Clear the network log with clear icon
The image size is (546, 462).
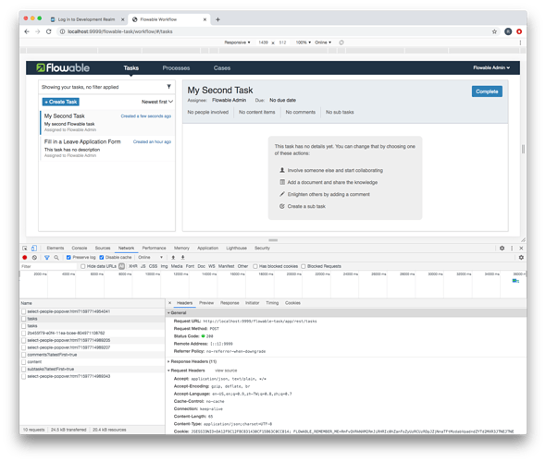pyautogui.click(x=34, y=257)
